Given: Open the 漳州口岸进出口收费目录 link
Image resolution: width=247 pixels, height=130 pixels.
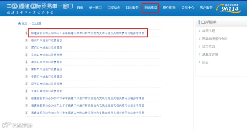Looking at the screenshot, I should pyautogui.click(x=47, y=62).
